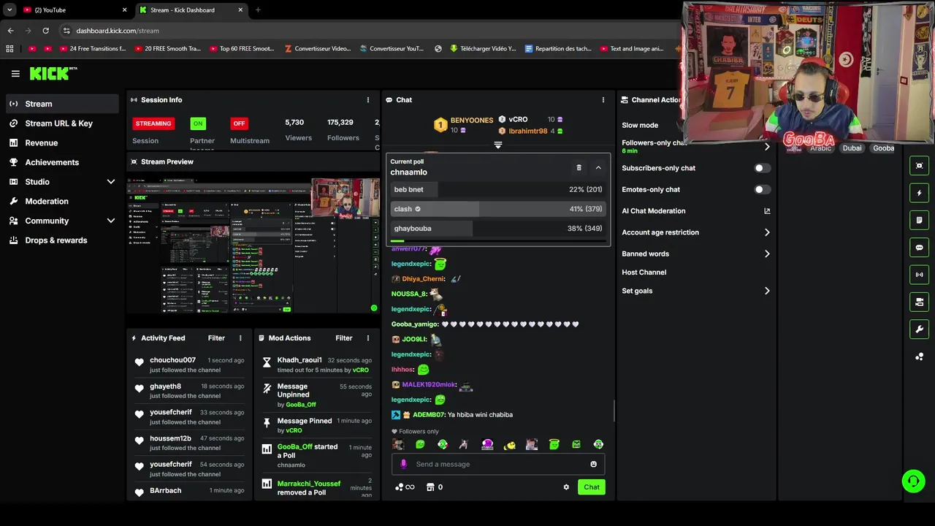Click chouchou007 in Activity Feed
This screenshot has width=935, height=526.
[x=172, y=360]
